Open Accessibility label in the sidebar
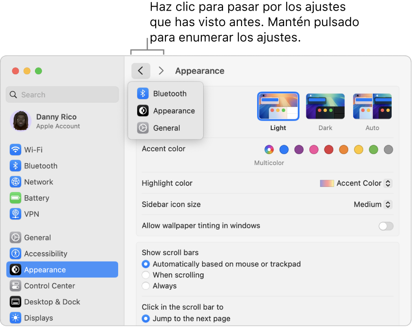The width and height of the screenshot is (412, 327). click(46, 254)
